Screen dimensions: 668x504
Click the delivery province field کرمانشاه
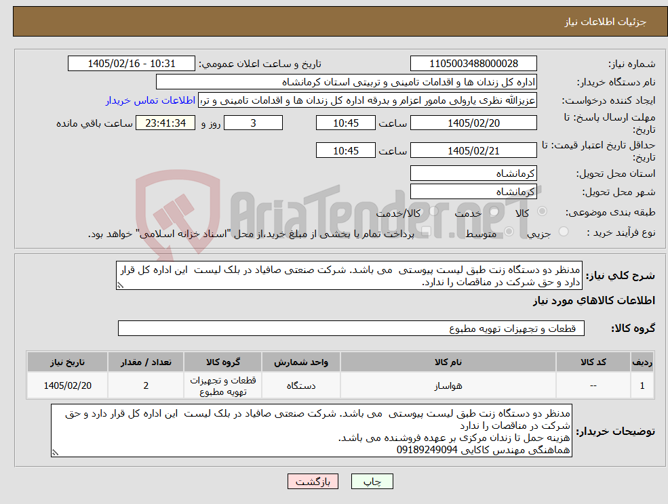click(473, 173)
